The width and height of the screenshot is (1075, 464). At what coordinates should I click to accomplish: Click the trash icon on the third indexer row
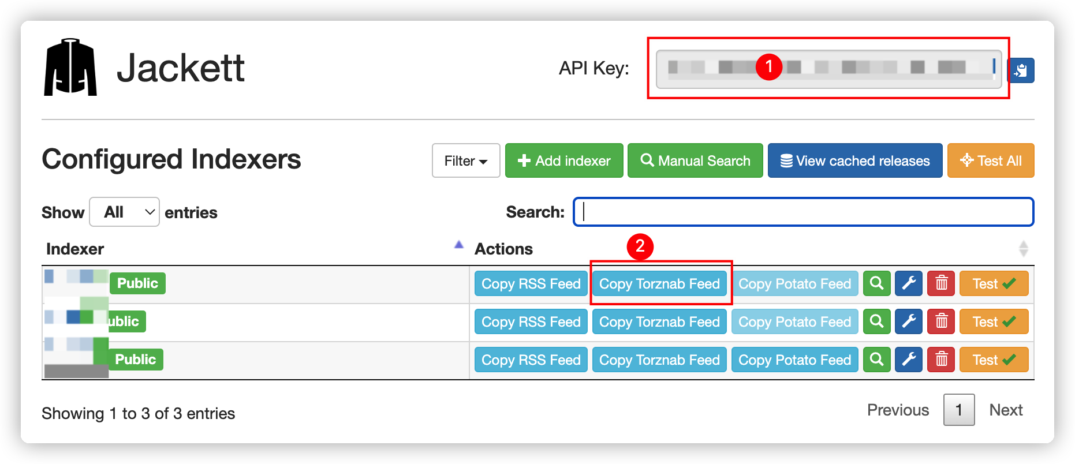pyautogui.click(x=940, y=360)
